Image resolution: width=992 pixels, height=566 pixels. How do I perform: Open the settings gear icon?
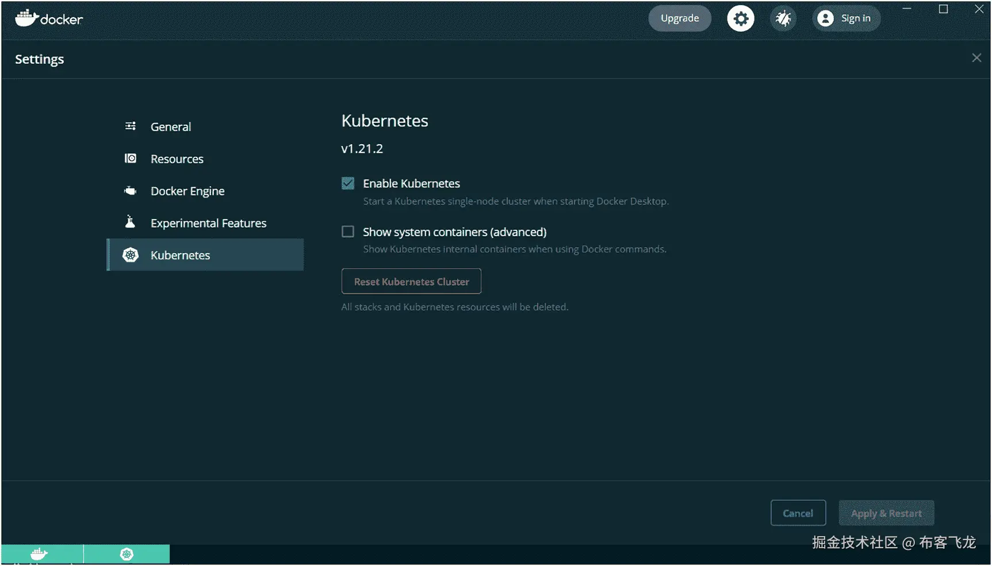click(x=740, y=18)
